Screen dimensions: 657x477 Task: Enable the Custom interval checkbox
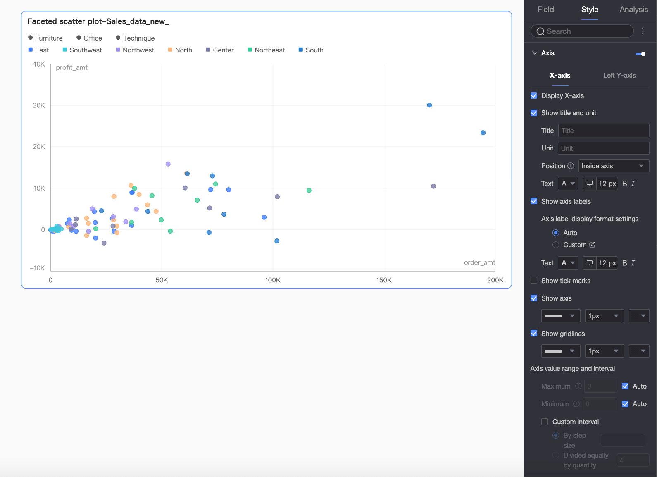(x=545, y=422)
